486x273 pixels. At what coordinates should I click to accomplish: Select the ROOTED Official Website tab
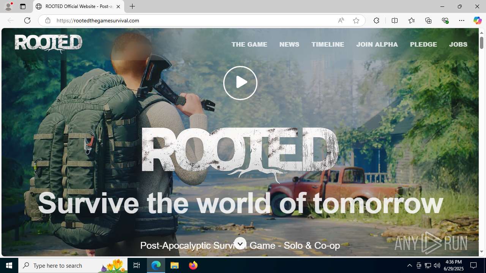coord(79,6)
